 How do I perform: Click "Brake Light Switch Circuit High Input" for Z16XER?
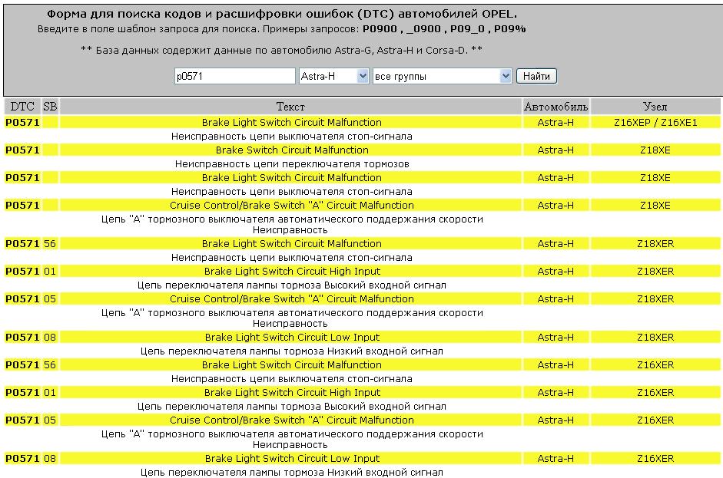291,392
